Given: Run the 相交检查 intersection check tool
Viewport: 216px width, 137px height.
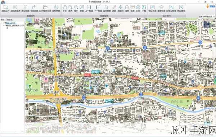Looking at the screenshot, I should click(152, 8).
